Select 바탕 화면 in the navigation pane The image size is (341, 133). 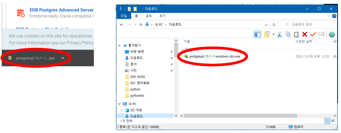(137, 52)
